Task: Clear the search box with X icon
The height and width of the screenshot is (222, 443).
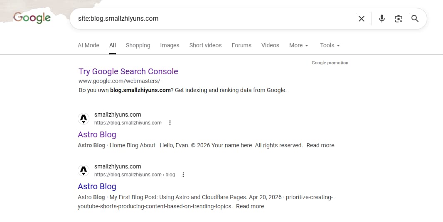Action: 362,19
